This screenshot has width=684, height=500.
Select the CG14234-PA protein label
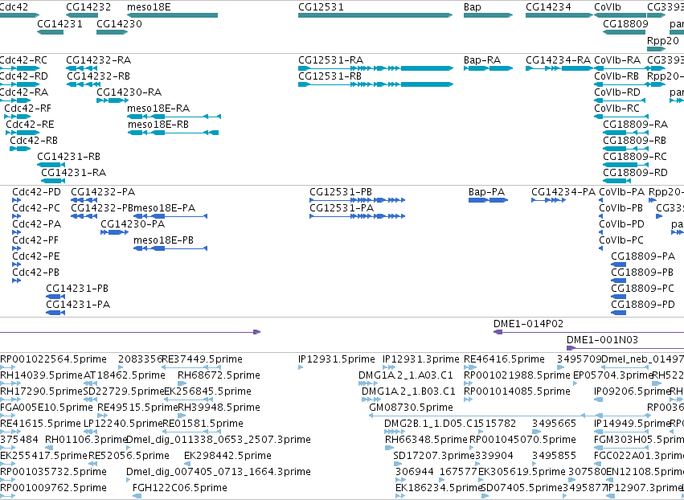coord(563,192)
